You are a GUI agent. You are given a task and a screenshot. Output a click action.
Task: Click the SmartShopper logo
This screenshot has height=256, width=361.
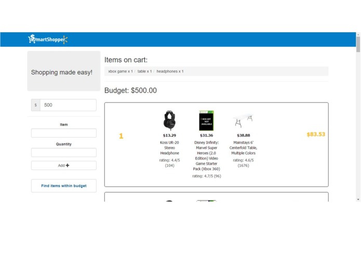click(48, 39)
